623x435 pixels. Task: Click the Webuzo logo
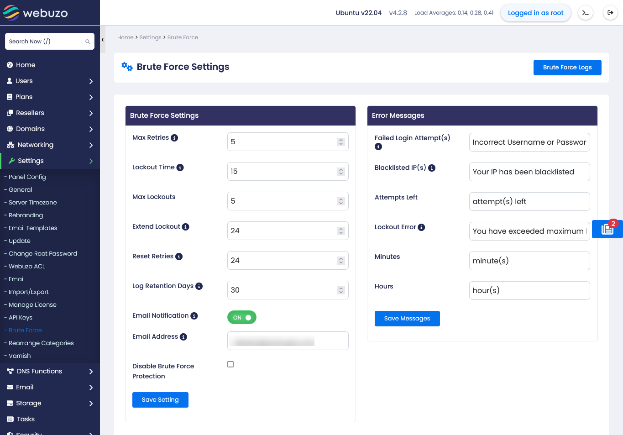click(36, 13)
